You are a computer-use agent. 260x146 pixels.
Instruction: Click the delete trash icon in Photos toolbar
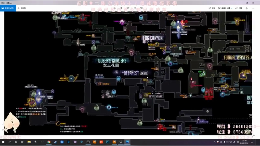coord(121,8)
